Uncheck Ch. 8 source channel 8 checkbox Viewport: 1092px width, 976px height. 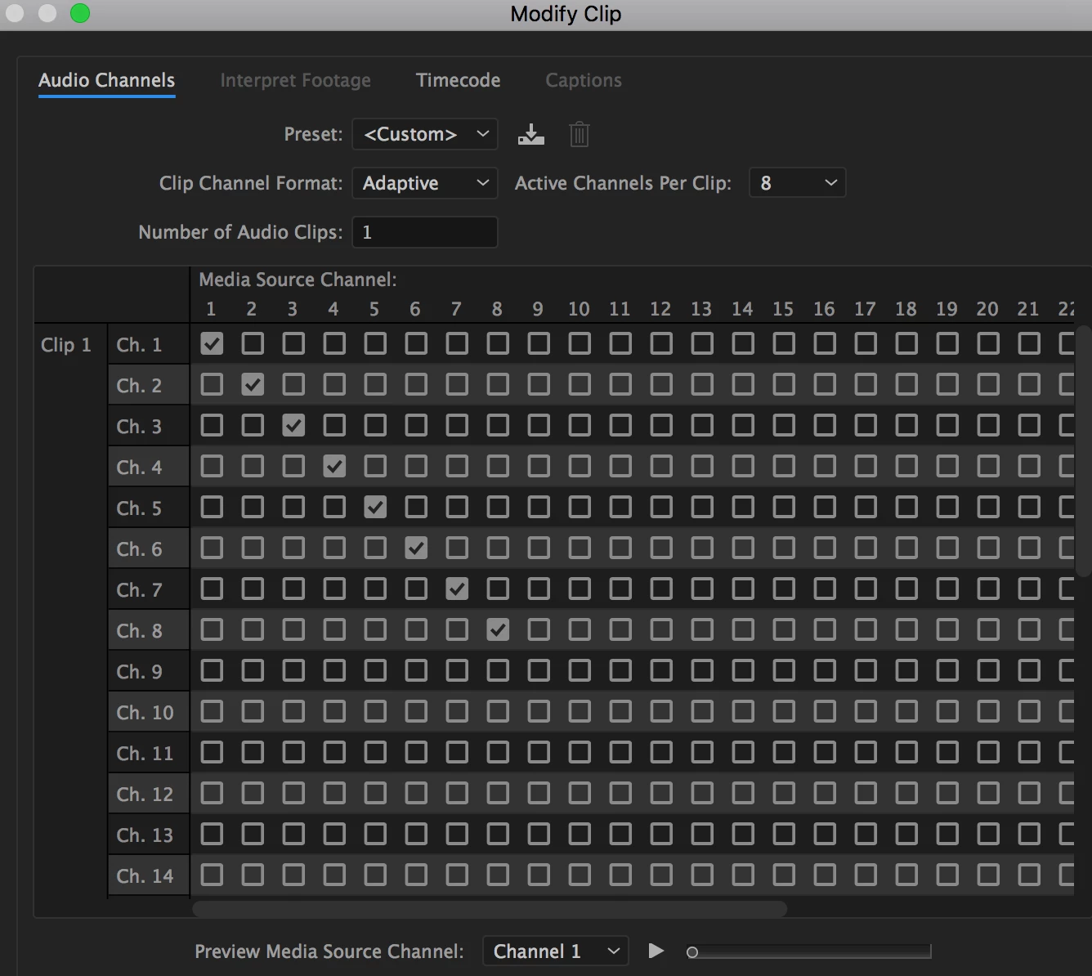click(498, 629)
